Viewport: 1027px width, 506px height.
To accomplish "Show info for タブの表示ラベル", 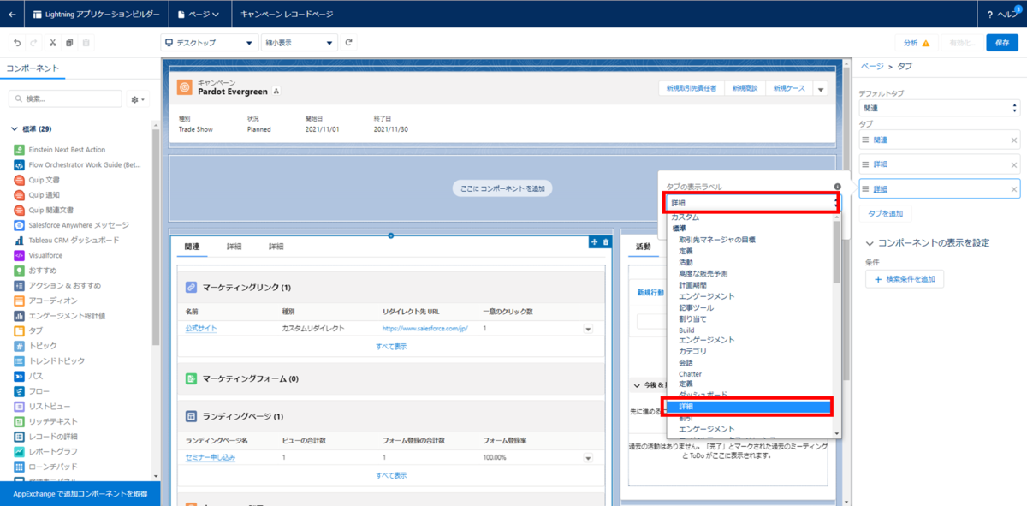I will [836, 186].
